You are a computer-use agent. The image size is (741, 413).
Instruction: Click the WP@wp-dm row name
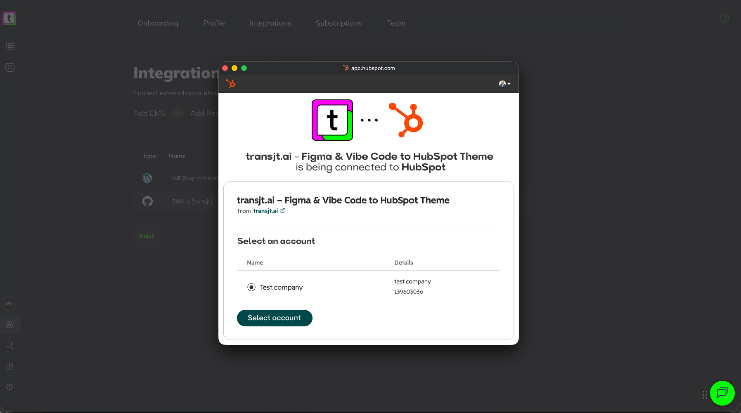[194, 178]
